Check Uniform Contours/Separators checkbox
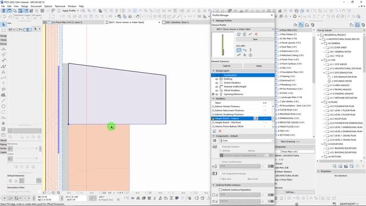This screenshot has width=366, height=206. (x=220, y=190)
